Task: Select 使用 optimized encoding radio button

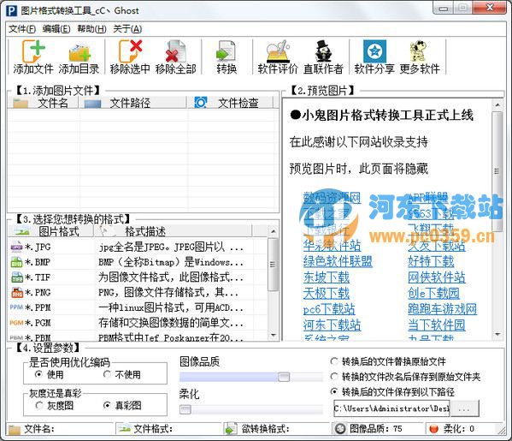Action: (x=38, y=374)
